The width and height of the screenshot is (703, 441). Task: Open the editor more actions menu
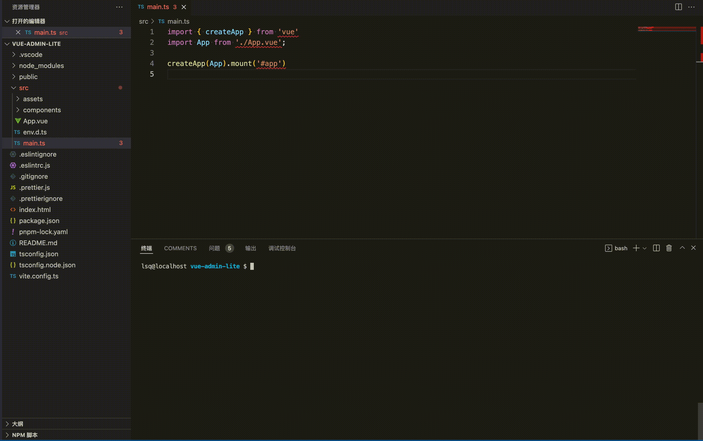point(691,7)
